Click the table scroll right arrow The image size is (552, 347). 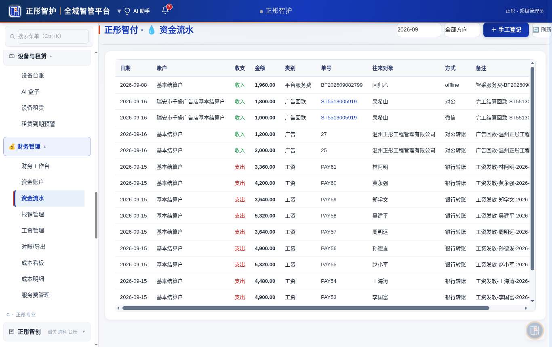pos(526,308)
